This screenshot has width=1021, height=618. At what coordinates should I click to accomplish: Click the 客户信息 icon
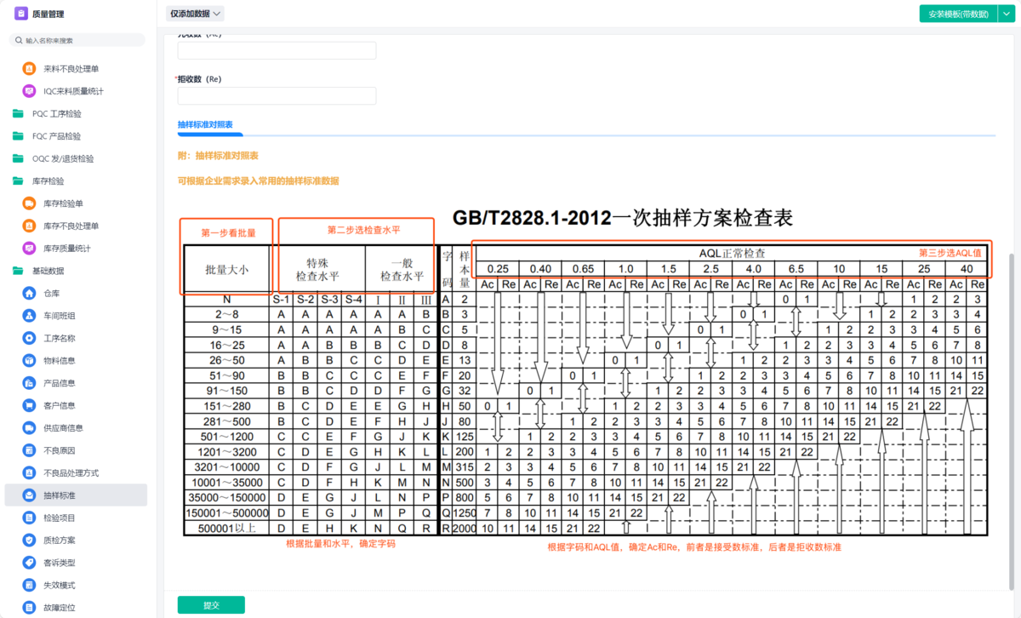click(29, 405)
